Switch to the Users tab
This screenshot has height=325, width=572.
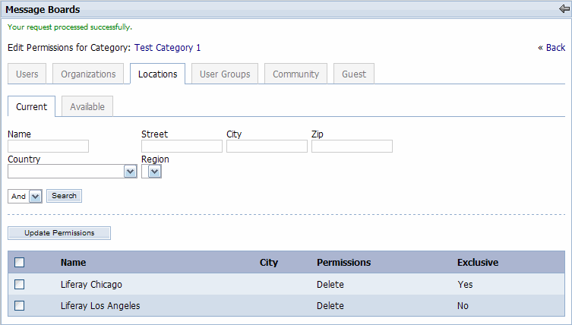pos(27,74)
